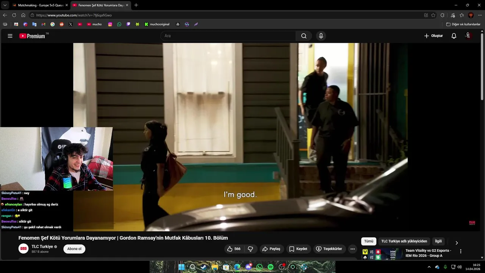Select TLC Turkiye adlı yükleyiciden chip
The image size is (485, 273).
(404, 241)
